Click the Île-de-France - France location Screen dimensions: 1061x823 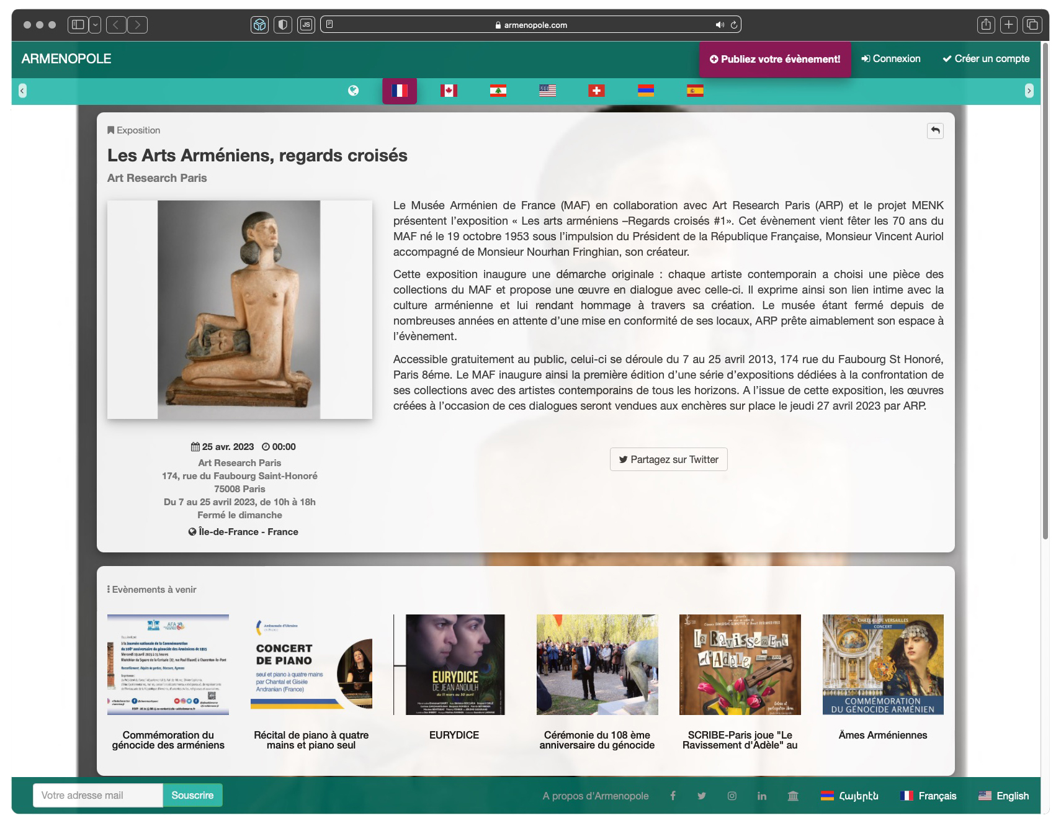pos(243,532)
